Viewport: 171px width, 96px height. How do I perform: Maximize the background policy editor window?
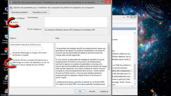(128, 17)
